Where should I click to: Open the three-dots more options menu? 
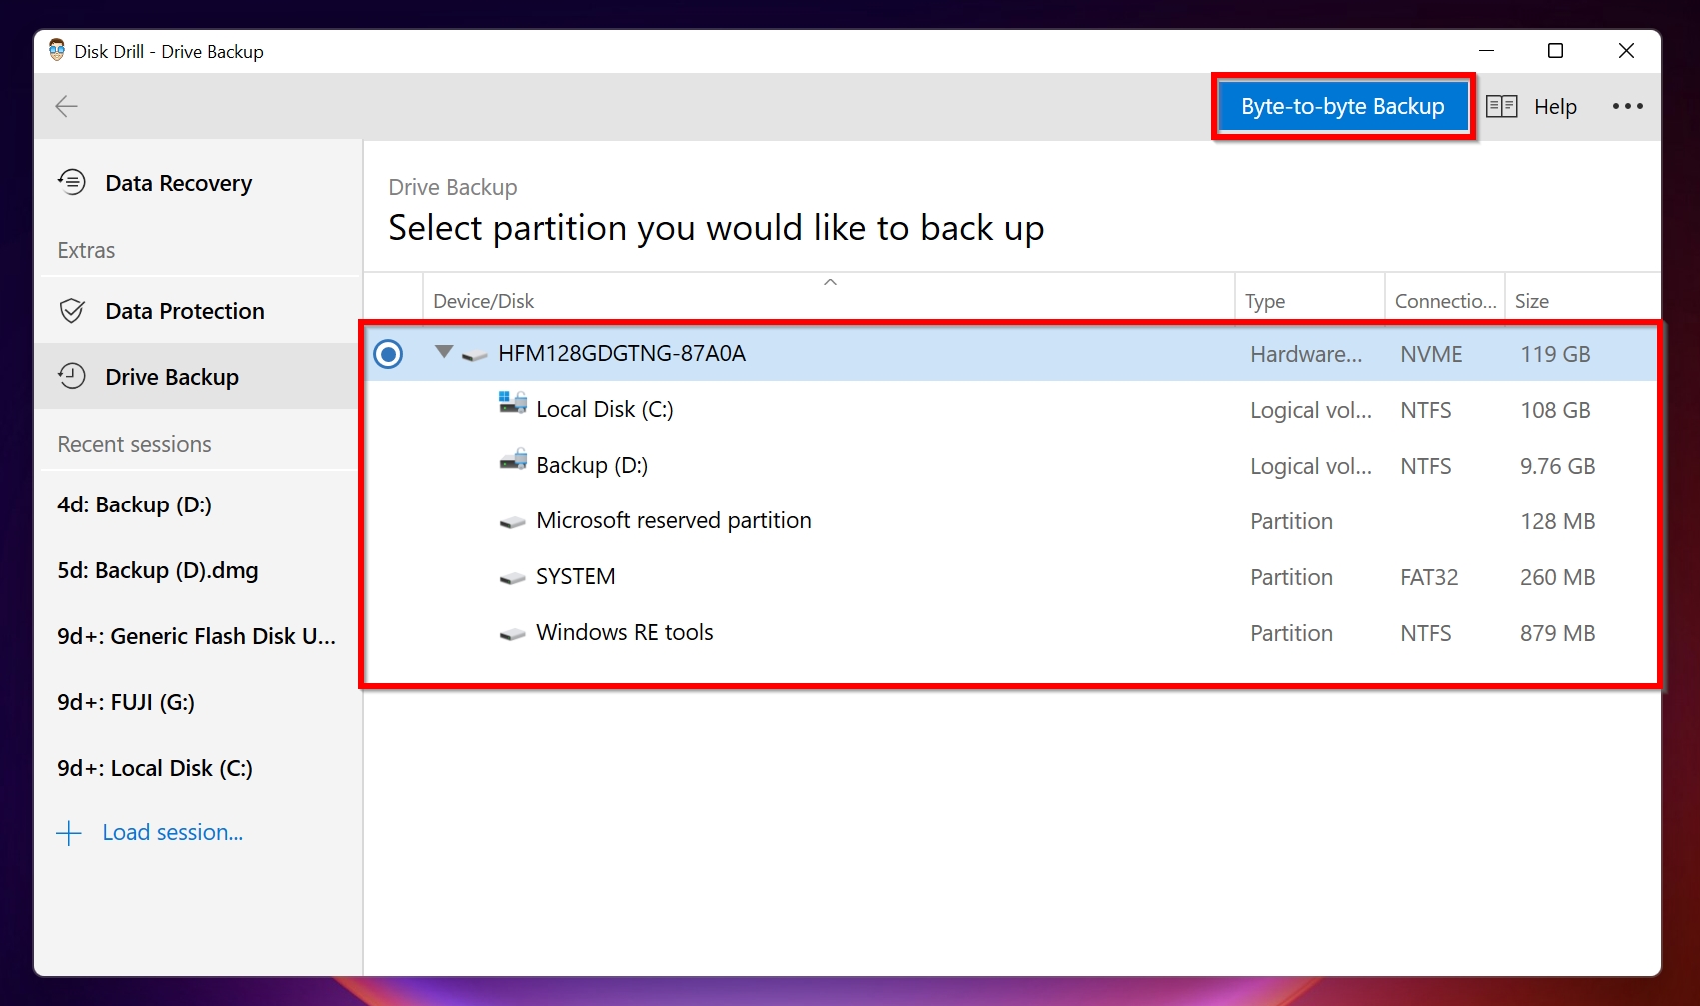click(x=1627, y=106)
